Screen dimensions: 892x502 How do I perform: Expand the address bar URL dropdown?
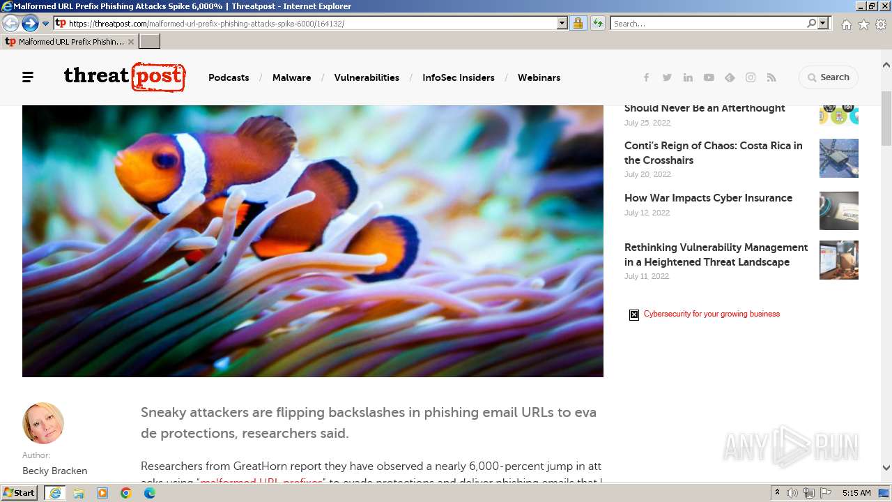[x=562, y=23]
